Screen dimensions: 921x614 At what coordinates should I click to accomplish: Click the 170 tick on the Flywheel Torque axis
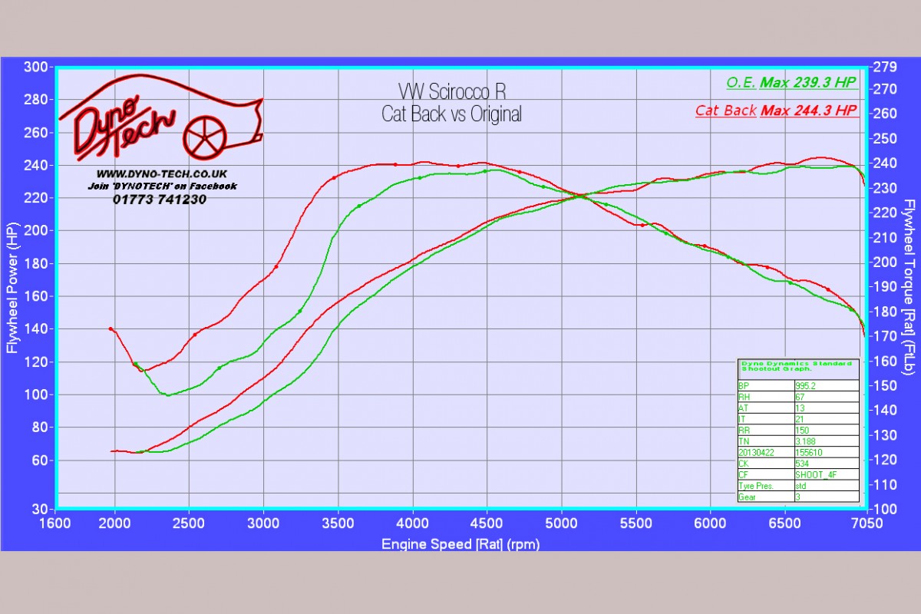click(885, 336)
